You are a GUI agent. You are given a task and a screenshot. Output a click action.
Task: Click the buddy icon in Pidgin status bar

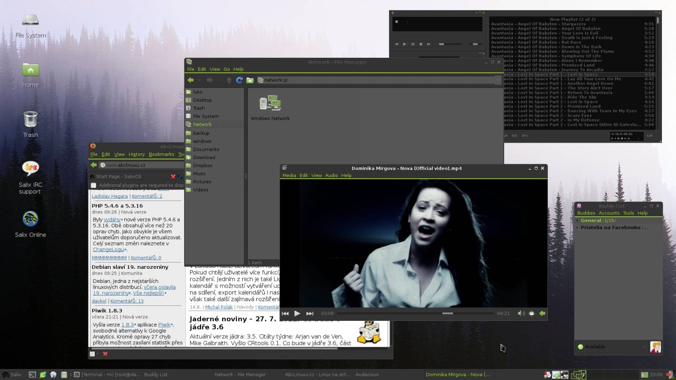655,347
